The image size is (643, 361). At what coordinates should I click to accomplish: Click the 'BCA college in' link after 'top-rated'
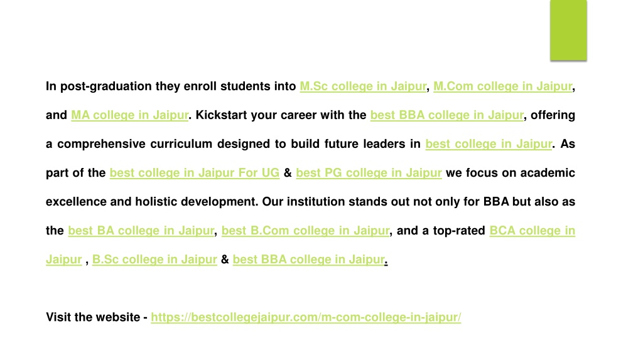(532, 231)
